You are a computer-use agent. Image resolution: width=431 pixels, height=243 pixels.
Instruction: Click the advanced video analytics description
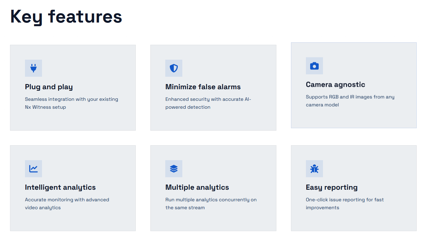coord(67,204)
